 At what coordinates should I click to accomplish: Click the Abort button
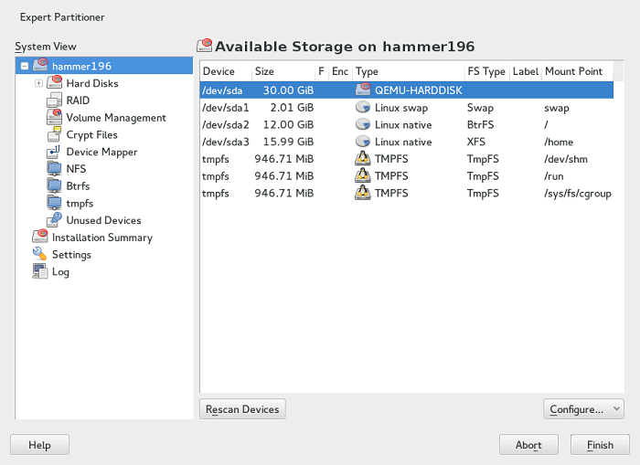[528, 445]
